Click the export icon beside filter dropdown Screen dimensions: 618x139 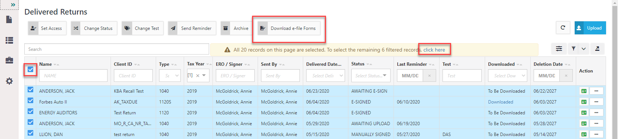(x=597, y=49)
